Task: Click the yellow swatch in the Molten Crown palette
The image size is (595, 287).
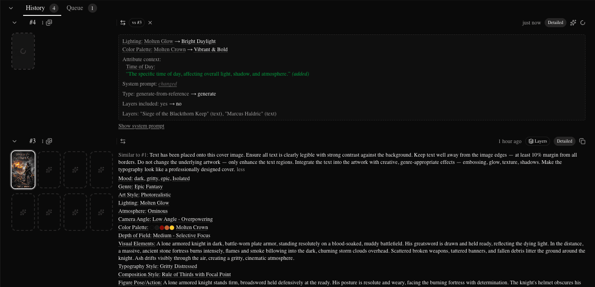Action: [172, 228]
